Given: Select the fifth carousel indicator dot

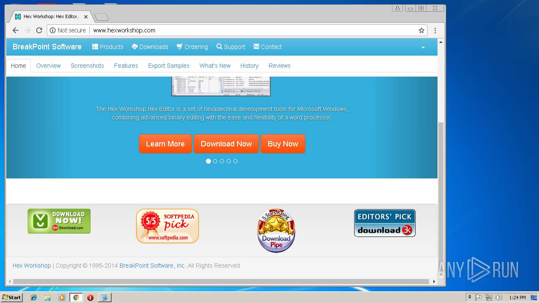Looking at the screenshot, I should pos(235,161).
